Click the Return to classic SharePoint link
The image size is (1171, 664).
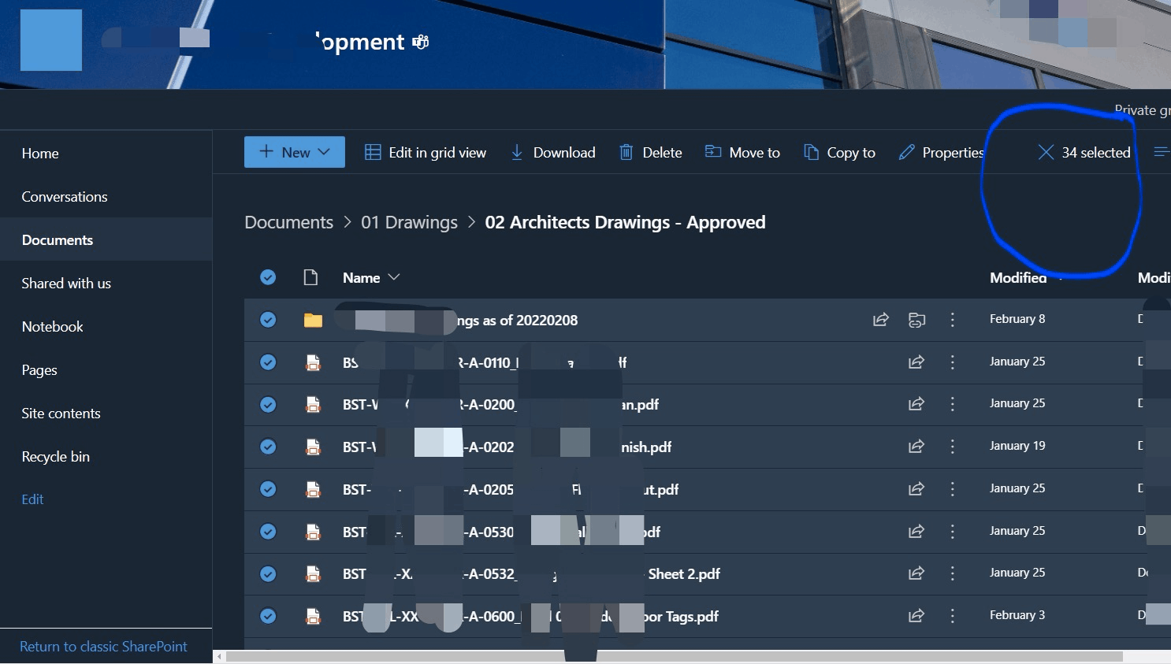[103, 647]
